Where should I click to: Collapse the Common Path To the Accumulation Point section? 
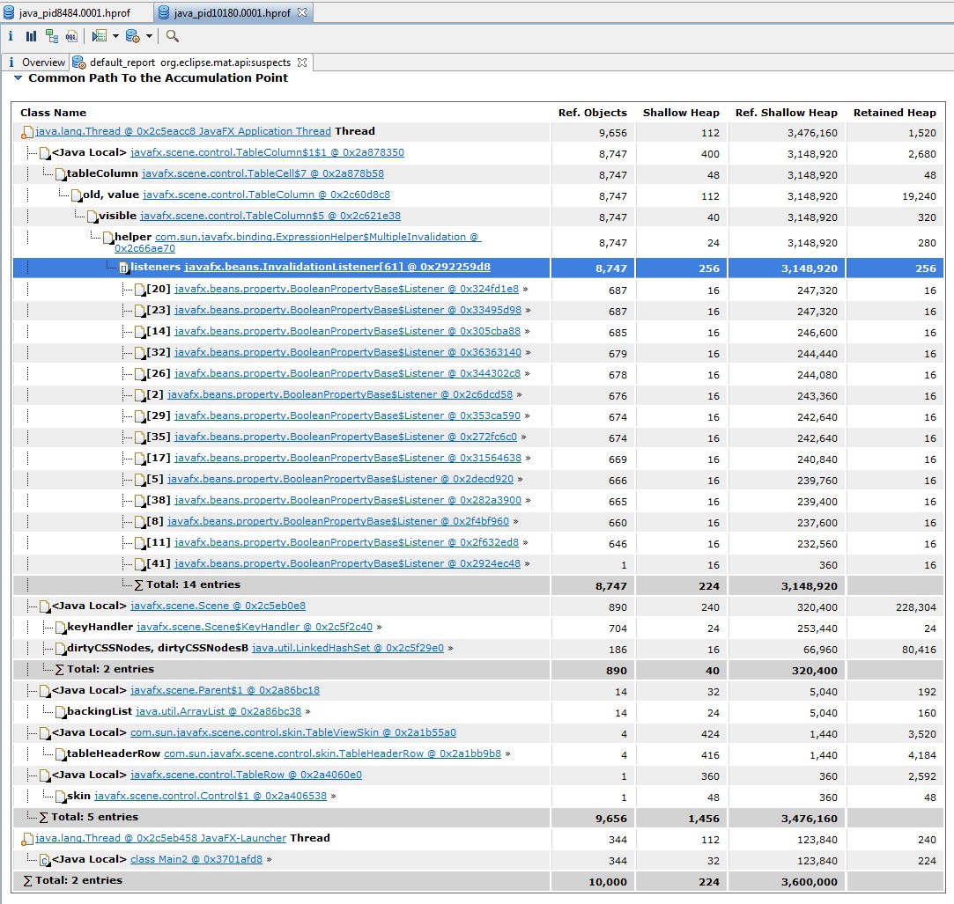18,77
